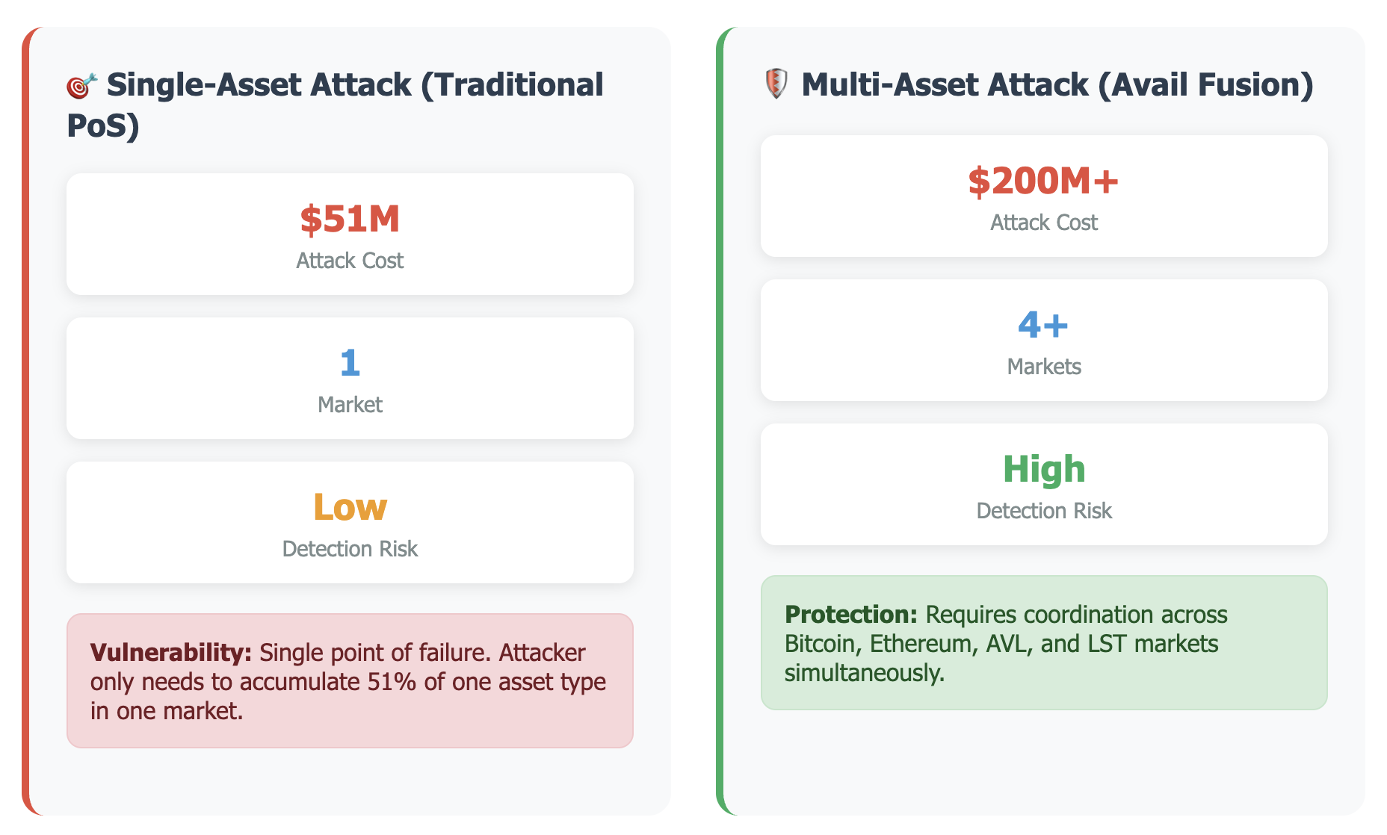Viewport: 1387px width, 835px height.
Task: Click the High detection risk value
Action: pos(1044,469)
